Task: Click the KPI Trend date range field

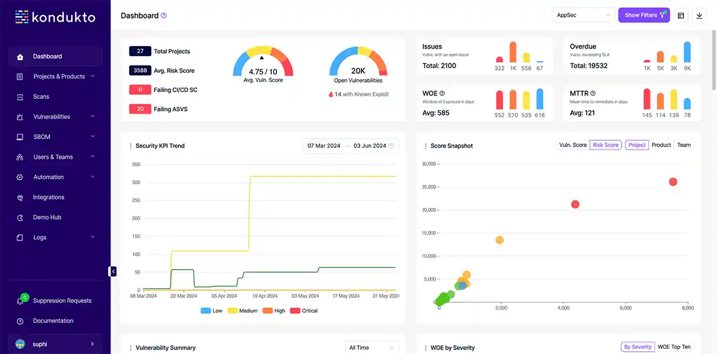Action: 350,146
